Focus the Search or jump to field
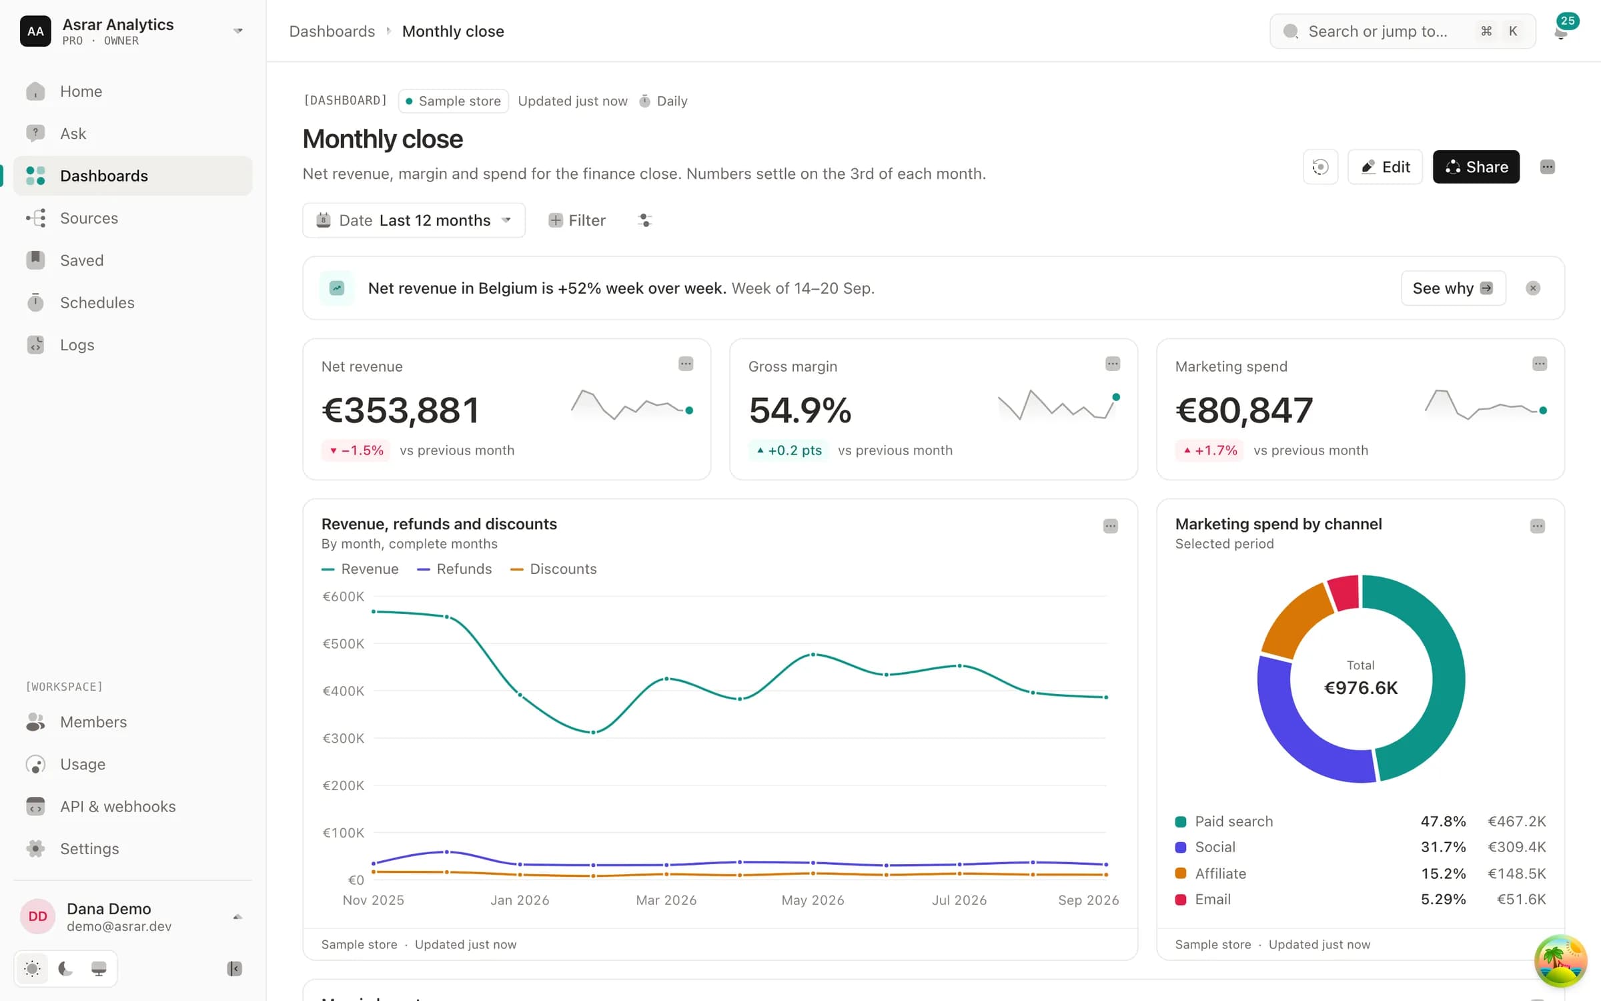Screen dimensions: 1601x1001 coord(1402,31)
